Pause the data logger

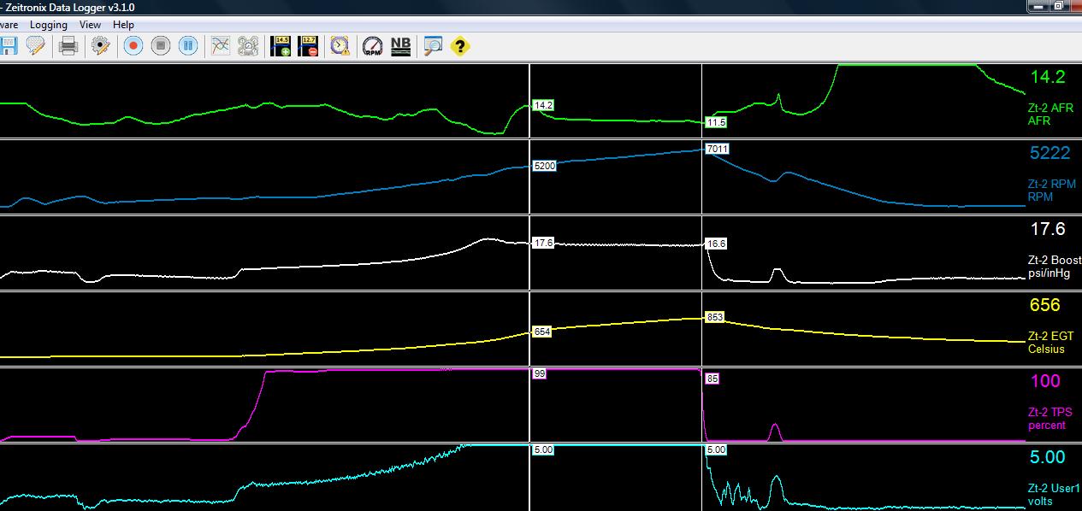click(187, 46)
